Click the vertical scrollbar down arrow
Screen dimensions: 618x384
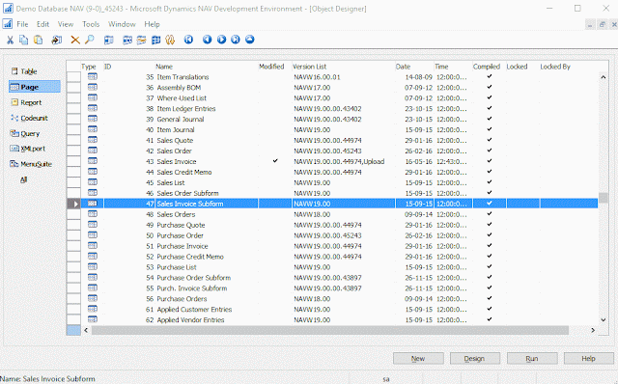(x=603, y=319)
